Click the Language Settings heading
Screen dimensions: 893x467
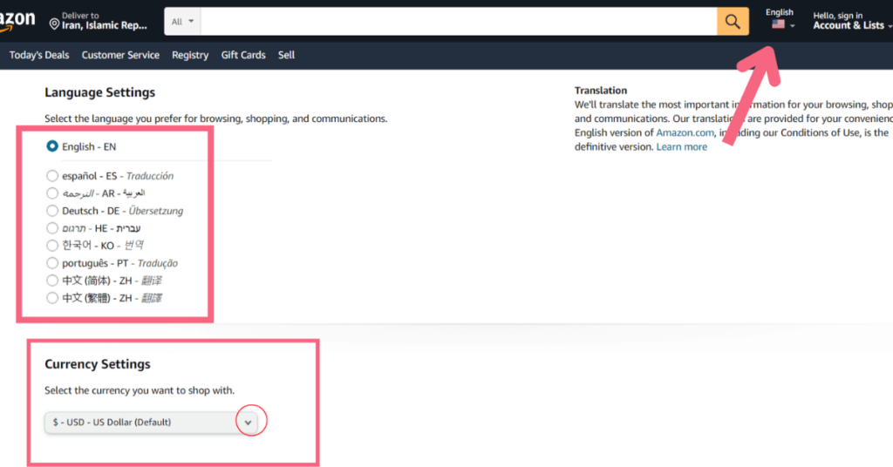coord(99,92)
